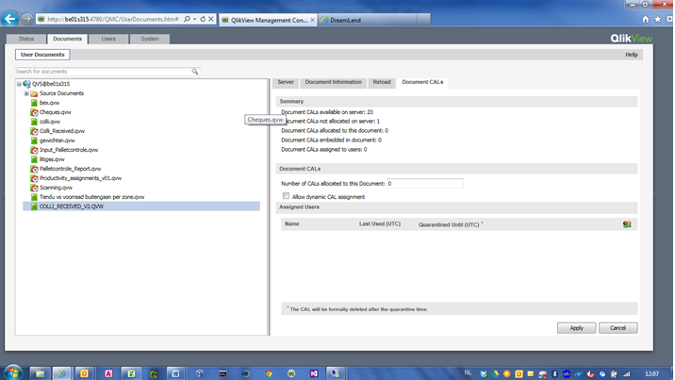This screenshot has height=380, width=675.
Task: Select Productivity_assignments_v01.qvw in the tree
Action: tap(80, 178)
